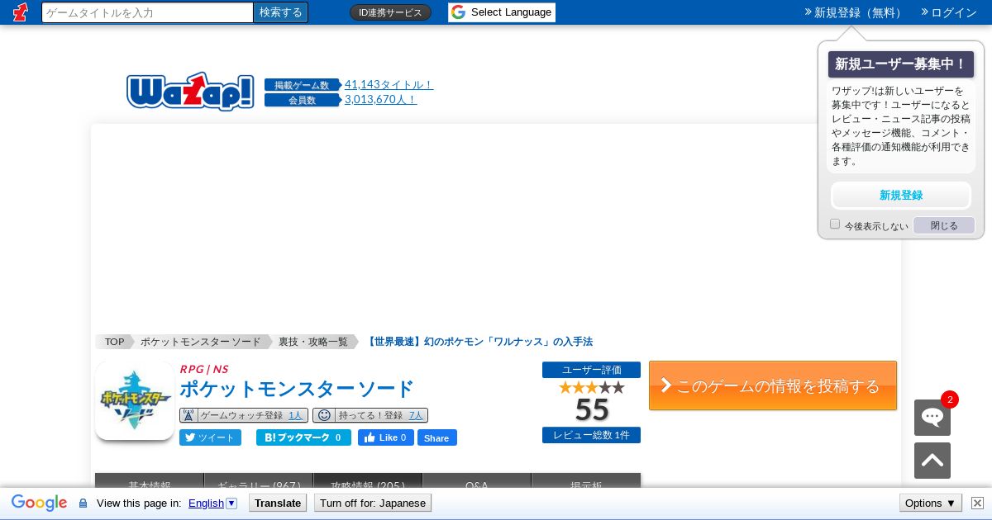Open the ID連携サービス pill button
Image resolution: width=992 pixels, height=520 pixels.
(x=390, y=12)
